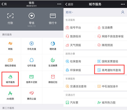The image size is (127, 110).
Task: Open 国税发票查验 invoice check
Action: (111, 61)
